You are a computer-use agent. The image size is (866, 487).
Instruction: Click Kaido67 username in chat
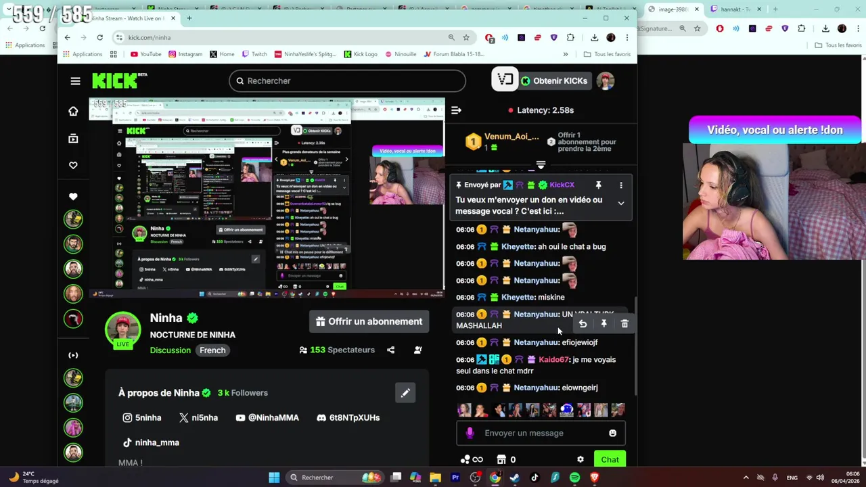(x=554, y=359)
